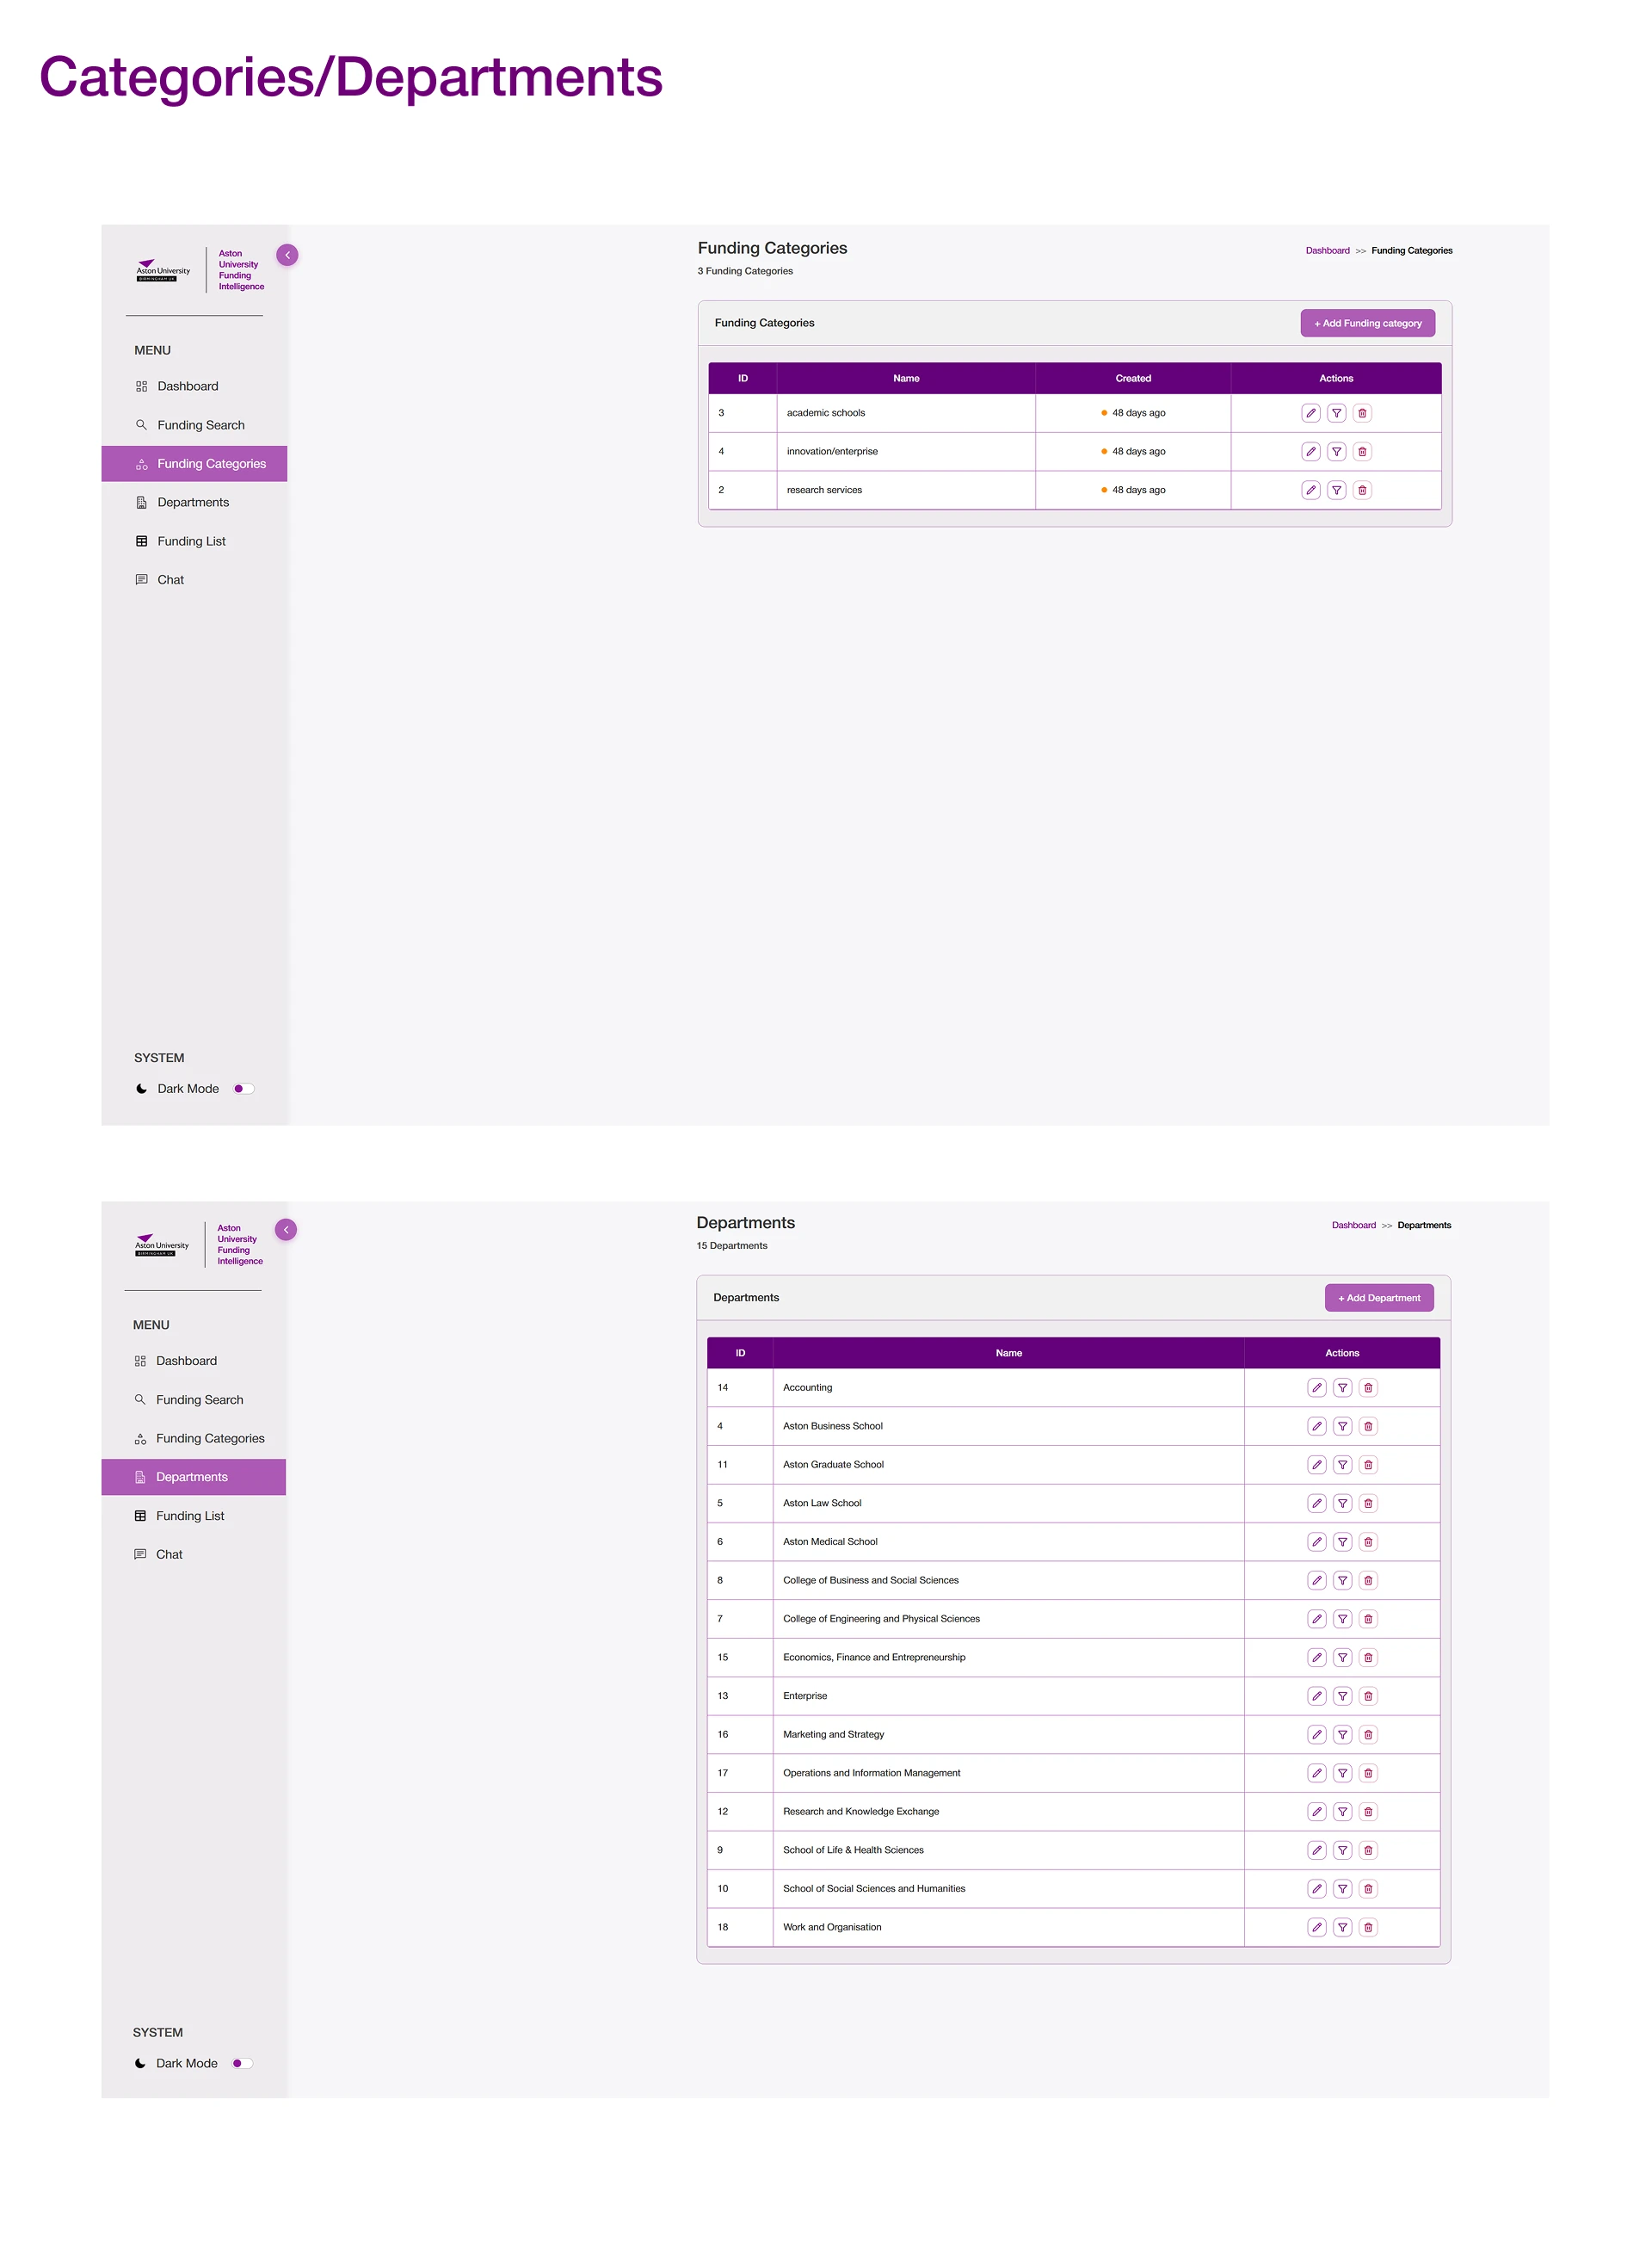Click trash icon for Work and Organisation

[x=1368, y=1927]
